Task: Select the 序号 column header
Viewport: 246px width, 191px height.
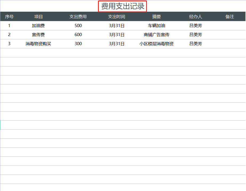Action: click(9, 16)
